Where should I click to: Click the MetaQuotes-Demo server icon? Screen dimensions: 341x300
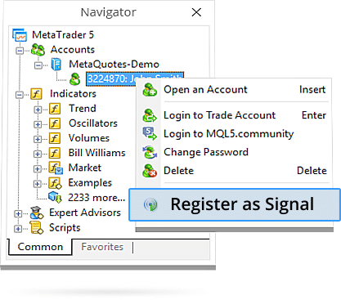56,65
